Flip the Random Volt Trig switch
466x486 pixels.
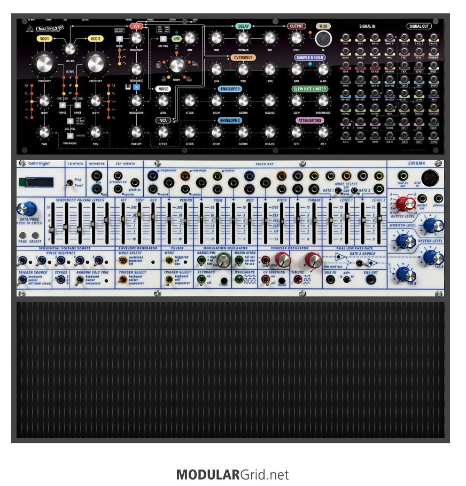coord(79,280)
